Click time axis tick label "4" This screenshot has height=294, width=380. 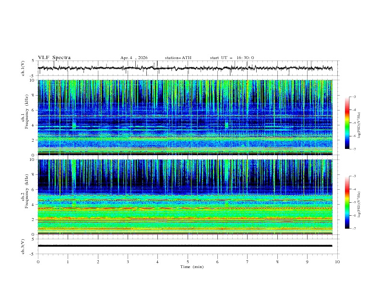(x=157, y=262)
